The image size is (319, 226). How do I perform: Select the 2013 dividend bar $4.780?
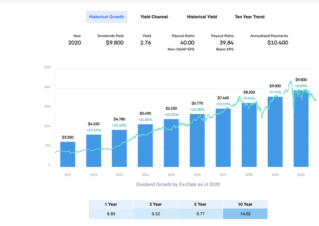(119, 149)
